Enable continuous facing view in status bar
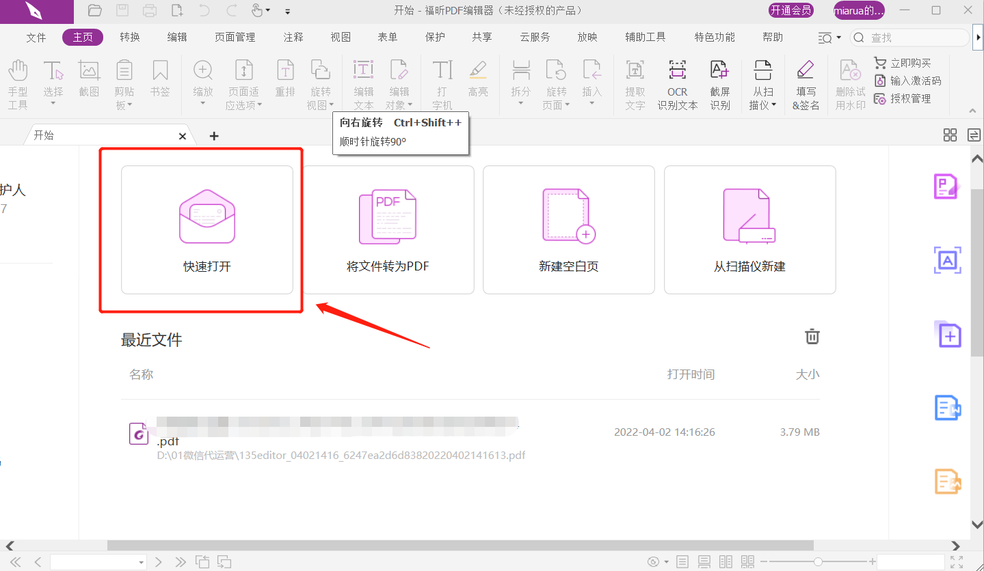Screen dimensions: 984x571 tap(747, 562)
